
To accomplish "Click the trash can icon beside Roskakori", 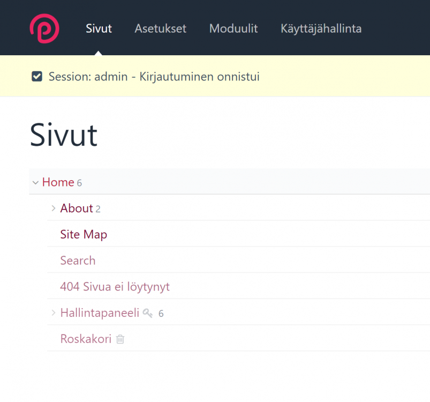I will point(120,339).
